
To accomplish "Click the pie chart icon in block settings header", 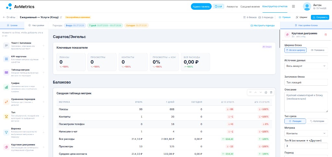I will pyautogui.click(x=287, y=34).
